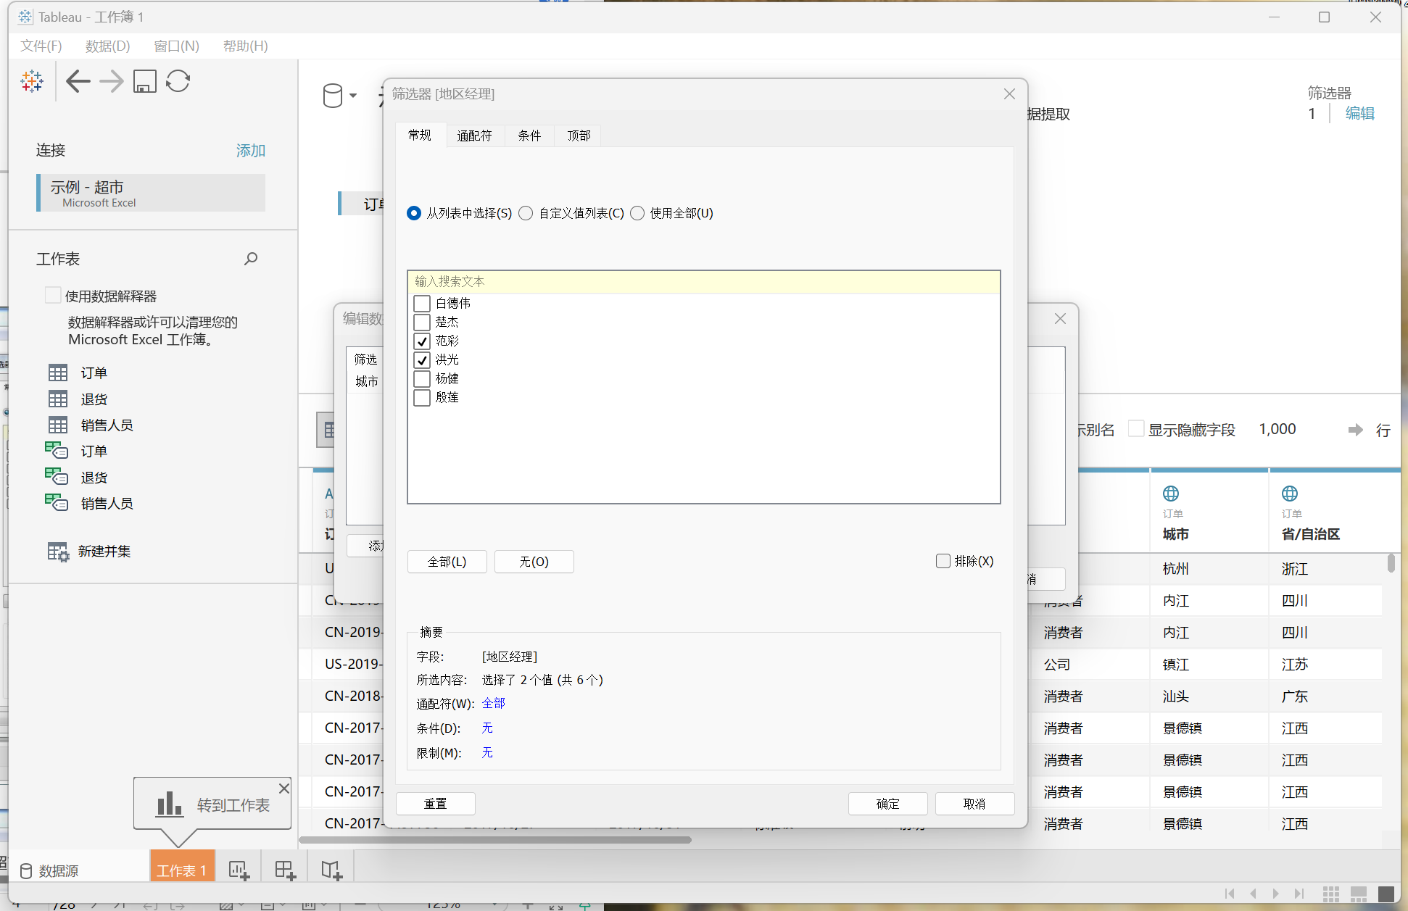Click the new dashboard tab icon

click(285, 870)
